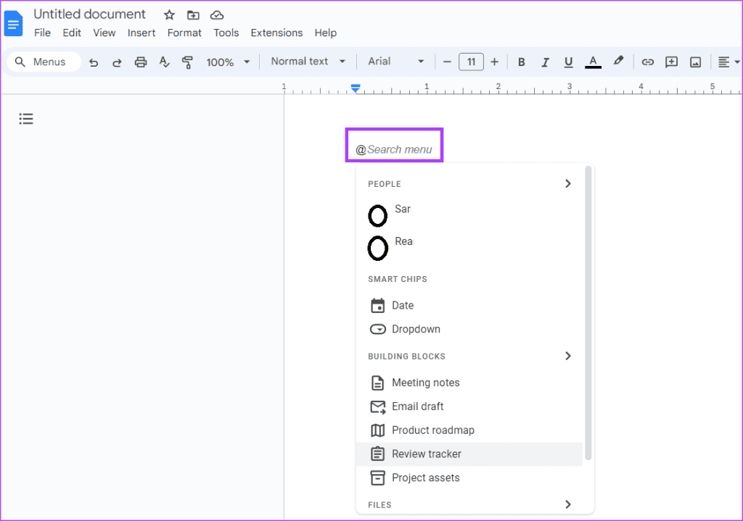Star the Untitled document

(x=169, y=15)
